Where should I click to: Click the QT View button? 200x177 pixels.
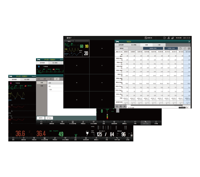click(49, 118)
